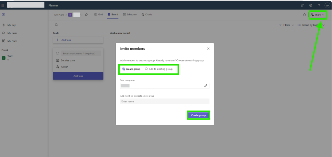
Task: Click the purple plan icon in breadcrumb
Action: [70, 15]
